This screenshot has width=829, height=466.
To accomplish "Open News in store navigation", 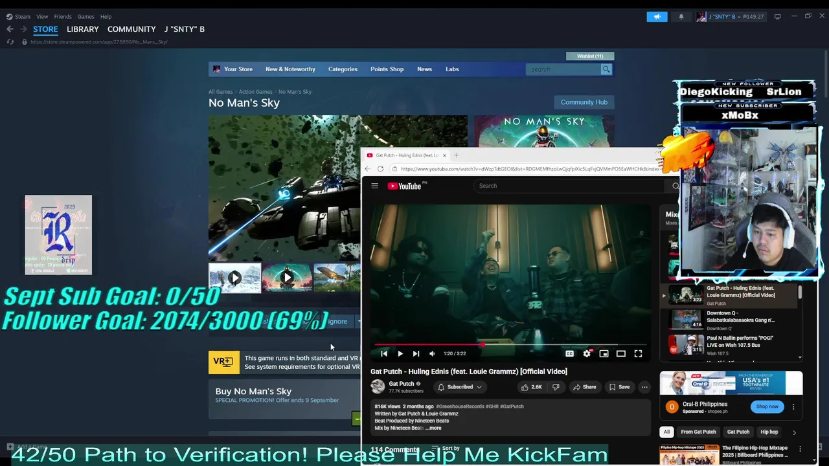I will coord(424,69).
